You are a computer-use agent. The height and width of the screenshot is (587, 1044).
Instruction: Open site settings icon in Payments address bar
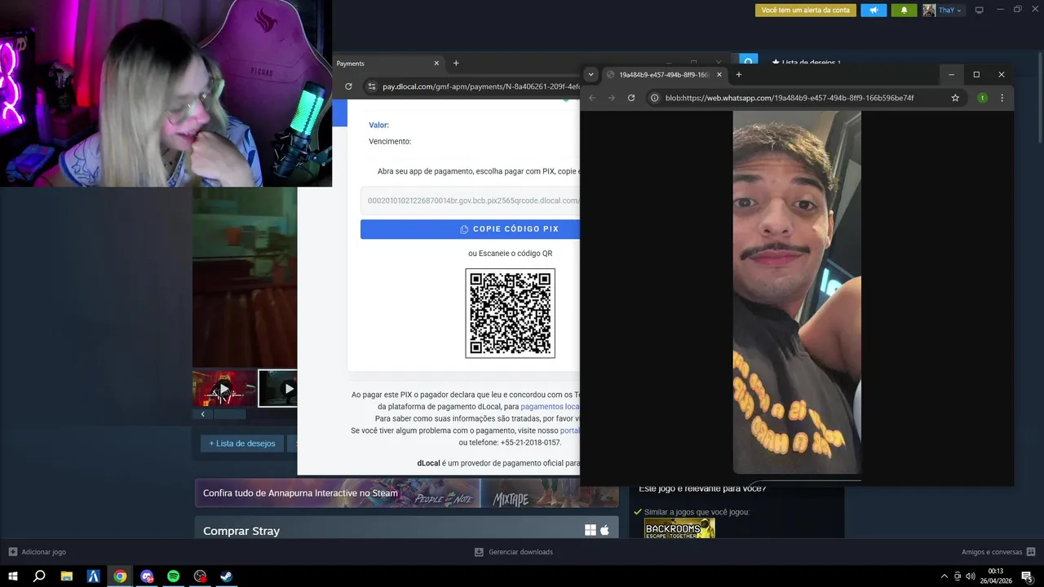tap(371, 86)
